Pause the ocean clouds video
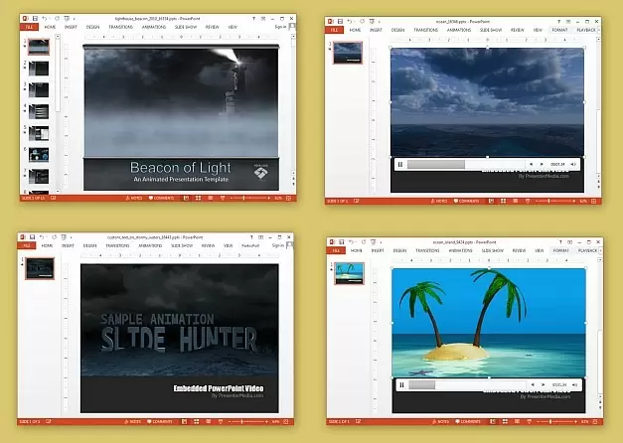Viewport: 623px width, 443px height. 401,164
